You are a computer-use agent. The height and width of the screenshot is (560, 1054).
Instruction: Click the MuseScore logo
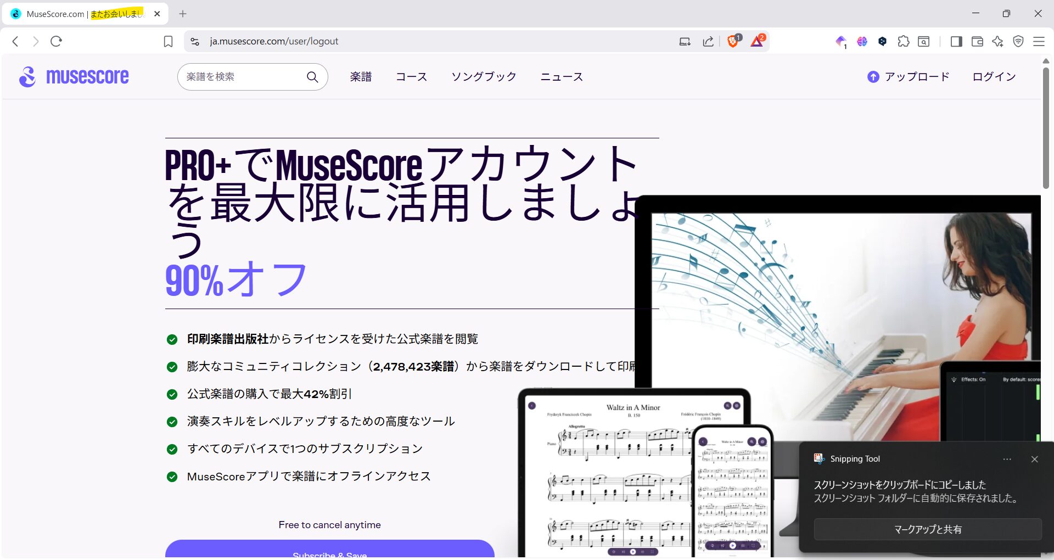click(74, 76)
